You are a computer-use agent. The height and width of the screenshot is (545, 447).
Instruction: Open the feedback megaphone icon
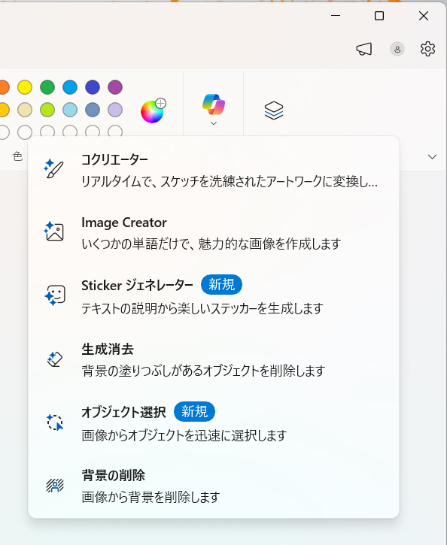click(x=364, y=49)
